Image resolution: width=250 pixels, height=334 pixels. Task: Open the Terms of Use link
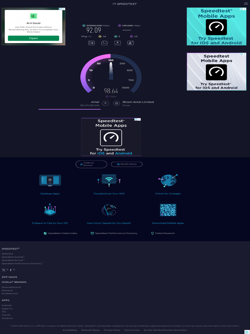coord(132,330)
